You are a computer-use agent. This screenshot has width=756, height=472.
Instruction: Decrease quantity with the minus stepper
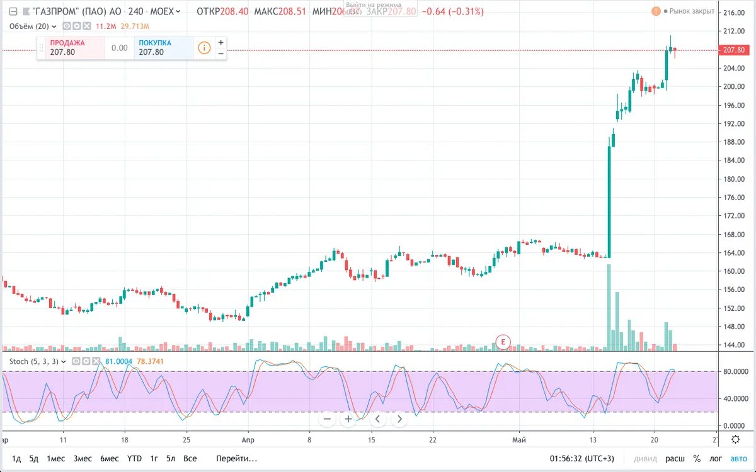click(220, 53)
